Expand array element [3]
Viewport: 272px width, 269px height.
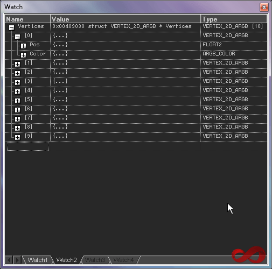tap(17, 82)
